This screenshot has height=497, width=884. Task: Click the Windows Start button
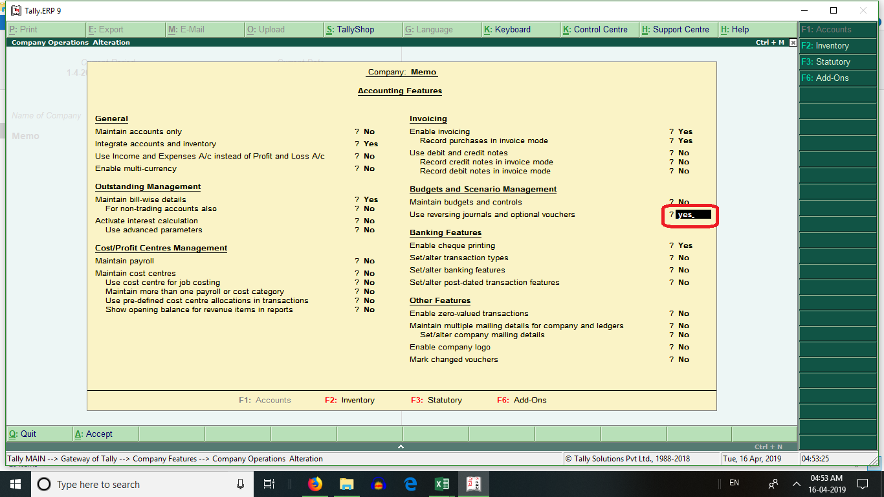tap(14, 483)
